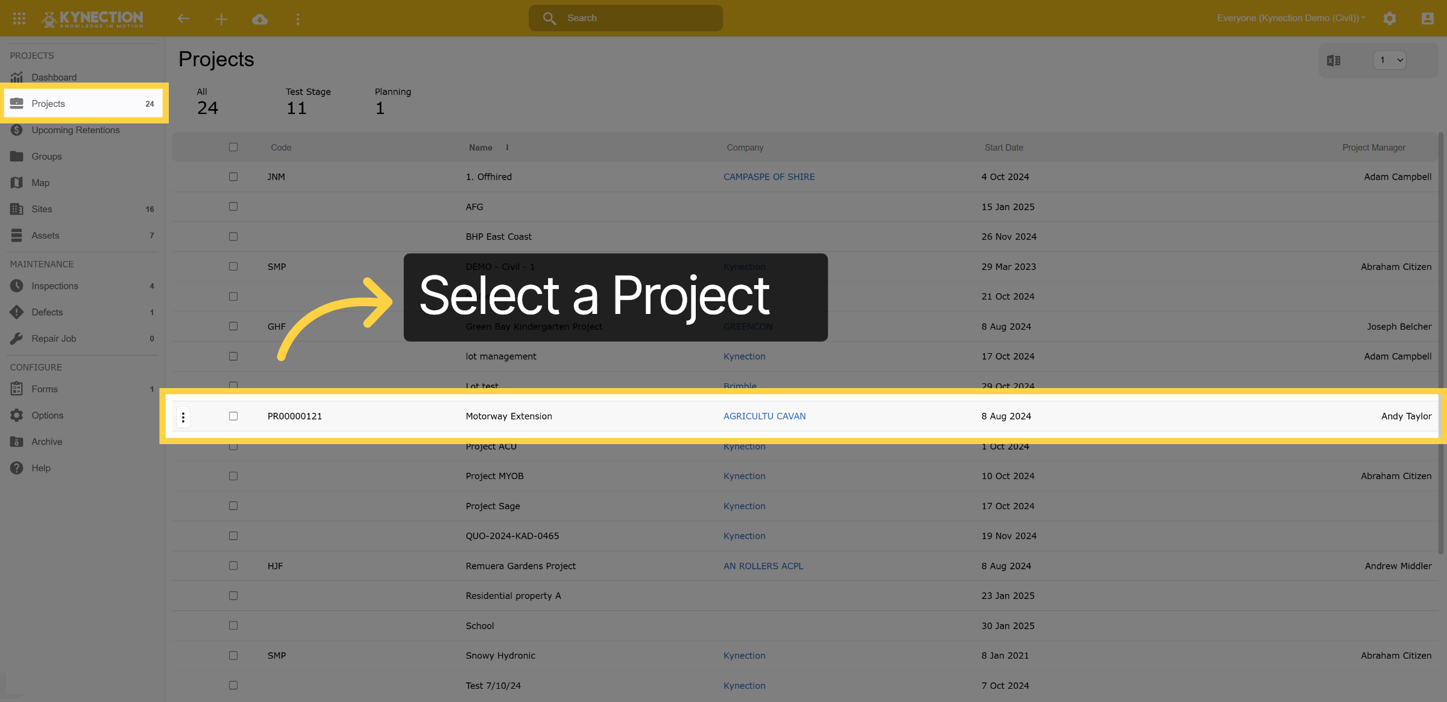
Task: Open settings gear icon in header
Action: point(1390,19)
